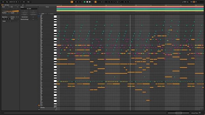Arm the Arrangement Record button

pos(90,2)
